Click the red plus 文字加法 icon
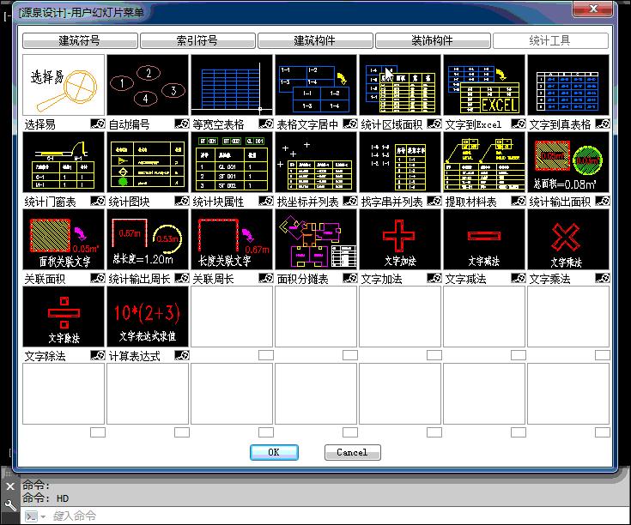The height and width of the screenshot is (525, 631). click(400, 239)
